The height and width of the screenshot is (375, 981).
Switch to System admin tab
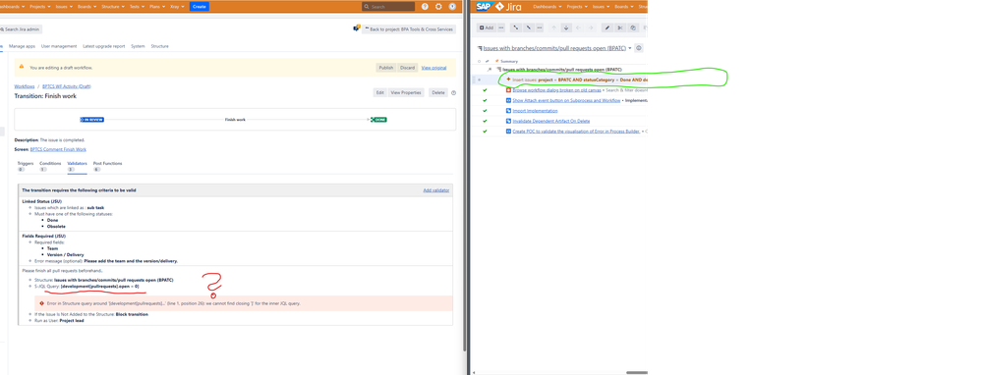138,46
